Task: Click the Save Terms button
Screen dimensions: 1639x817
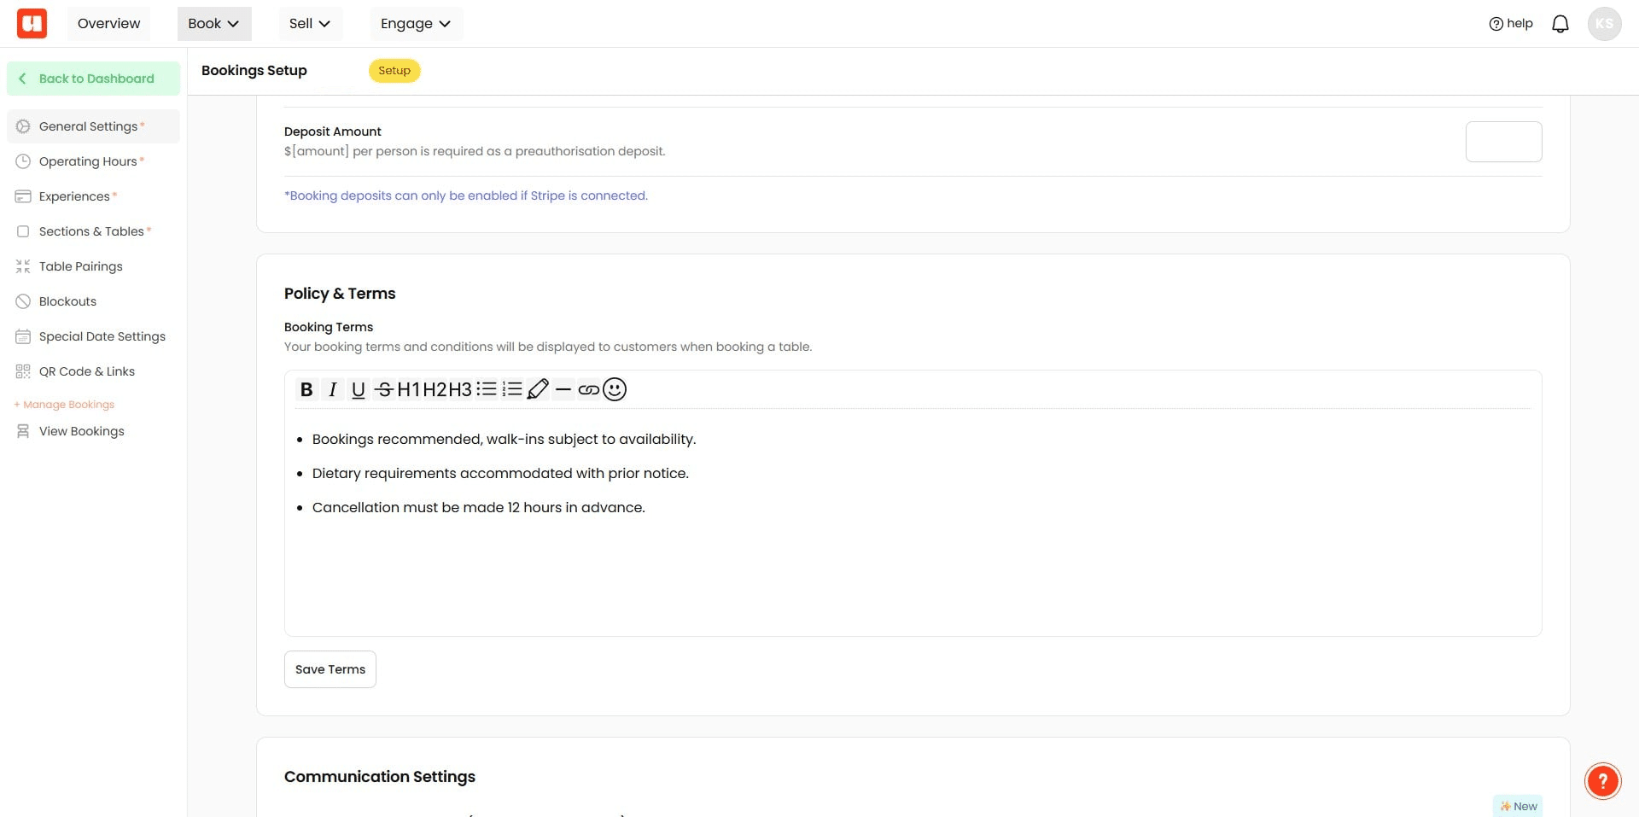Action: [x=330, y=669]
